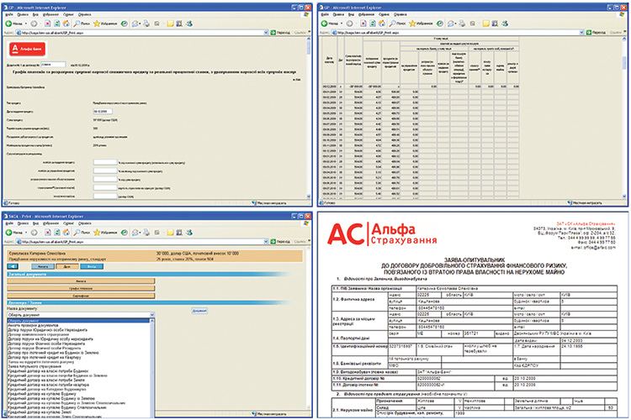Open address bar dropdown in the Alfa-Bank logo GP window
Viewport: 631px width, 420px height.
[266, 33]
